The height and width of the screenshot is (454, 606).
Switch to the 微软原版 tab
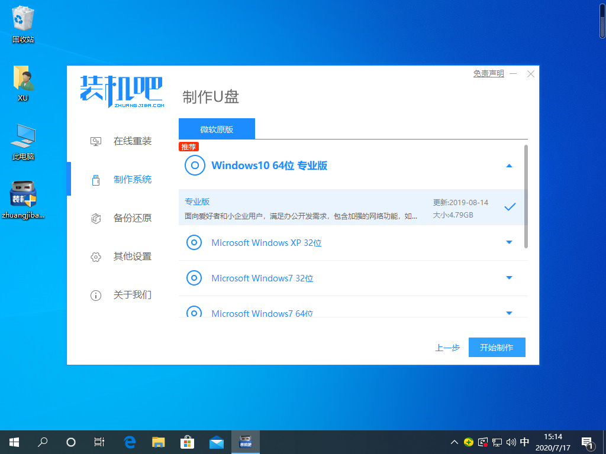(216, 128)
